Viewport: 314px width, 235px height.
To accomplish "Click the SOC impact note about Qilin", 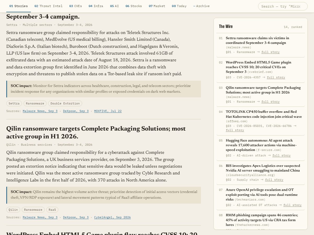I will 104,195.
